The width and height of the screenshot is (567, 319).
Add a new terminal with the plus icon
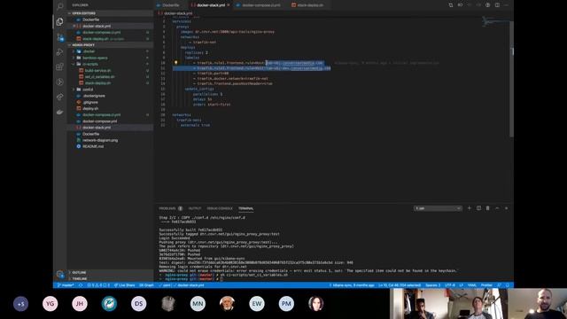[x=469, y=208]
